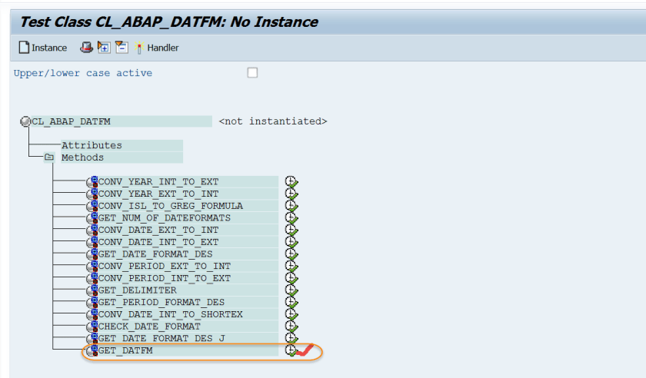
Task: Execute method CHECK_DATE_FORMAT
Action: pyautogui.click(x=291, y=326)
